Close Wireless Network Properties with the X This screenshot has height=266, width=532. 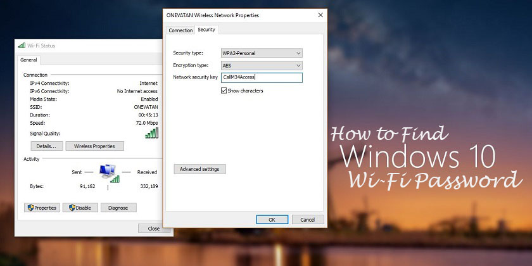click(320, 15)
